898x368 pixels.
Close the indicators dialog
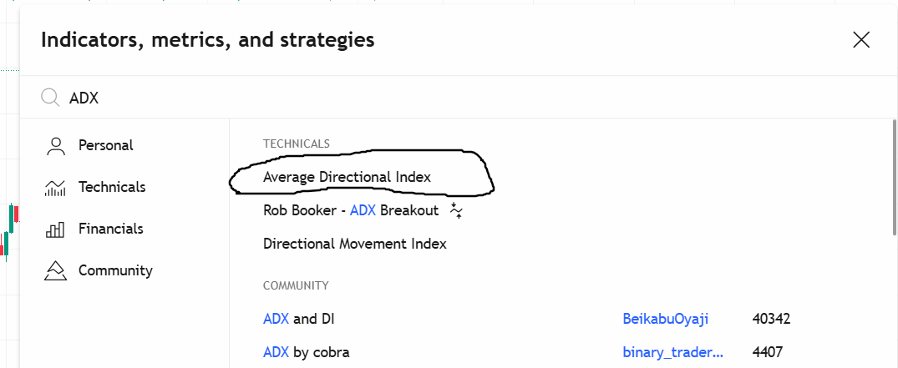click(861, 40)
